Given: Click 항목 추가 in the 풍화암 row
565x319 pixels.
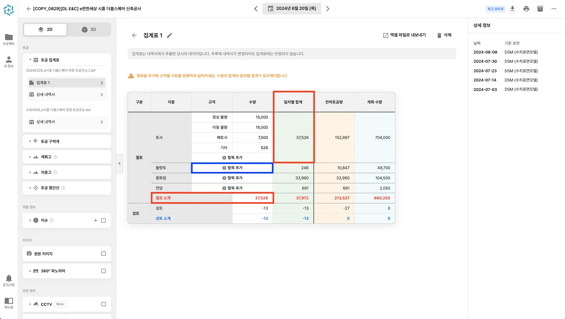Looking at the screenshot, I should pos(232,178).
